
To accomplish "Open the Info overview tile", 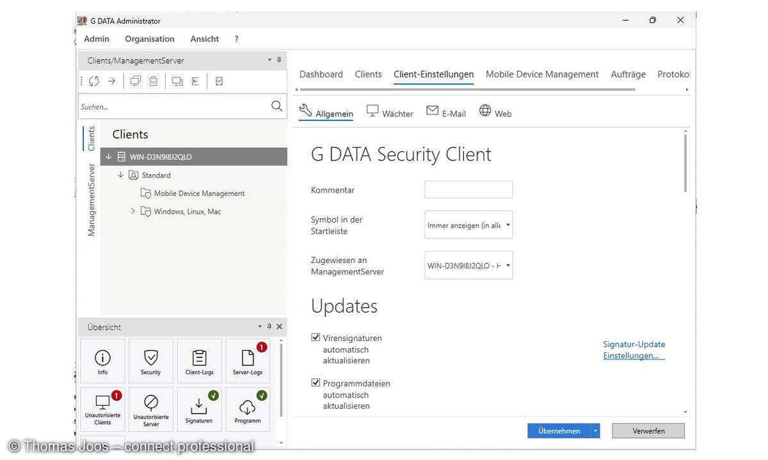I will tap(102, 360).
